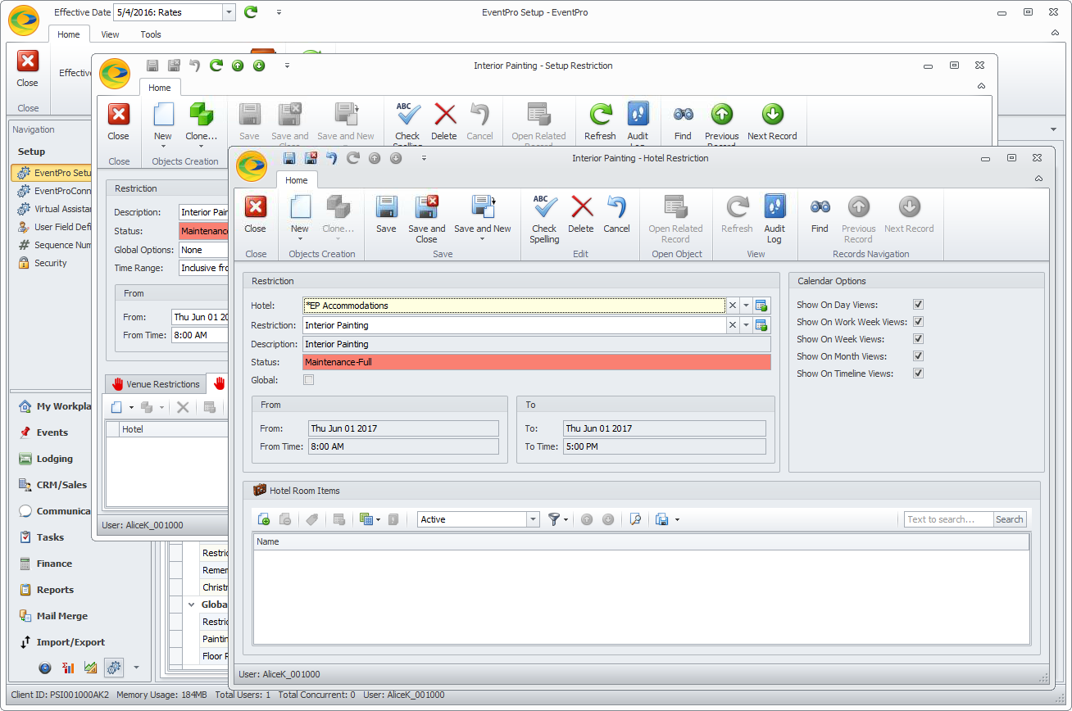Open Events navigation group
The image size is (1072, 711).
[x=52, y=432]
